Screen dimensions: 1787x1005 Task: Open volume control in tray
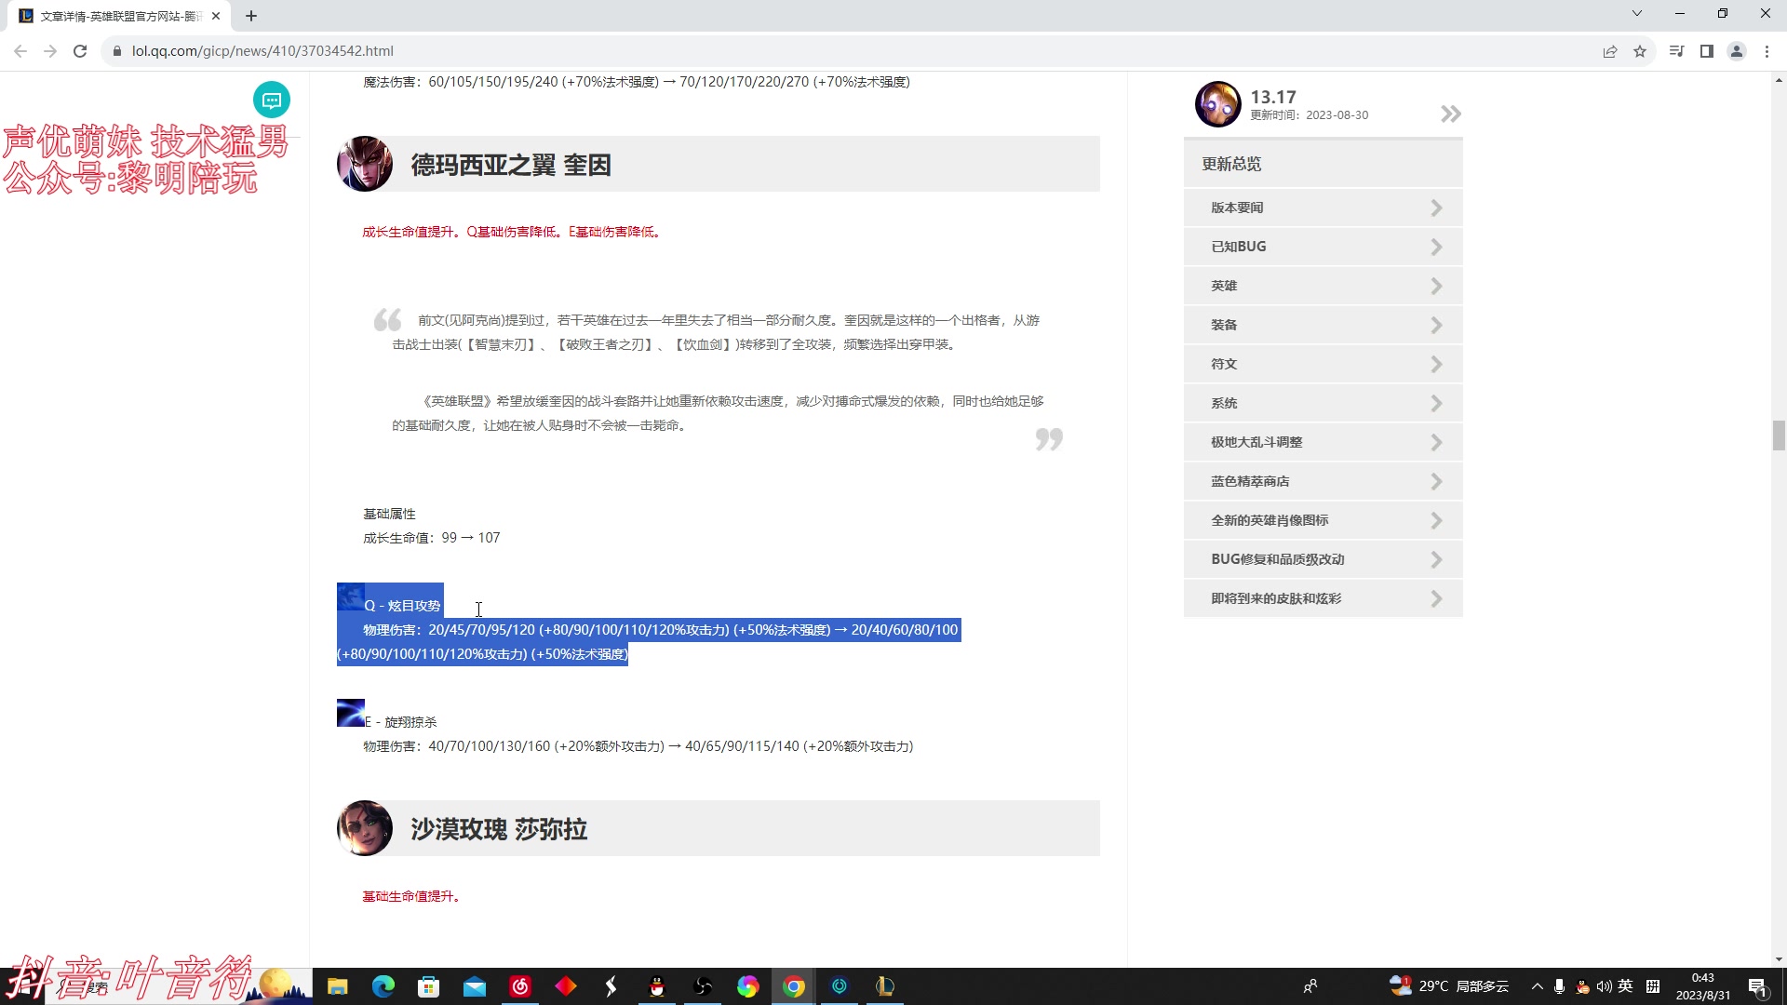[x=1604, y=986]
